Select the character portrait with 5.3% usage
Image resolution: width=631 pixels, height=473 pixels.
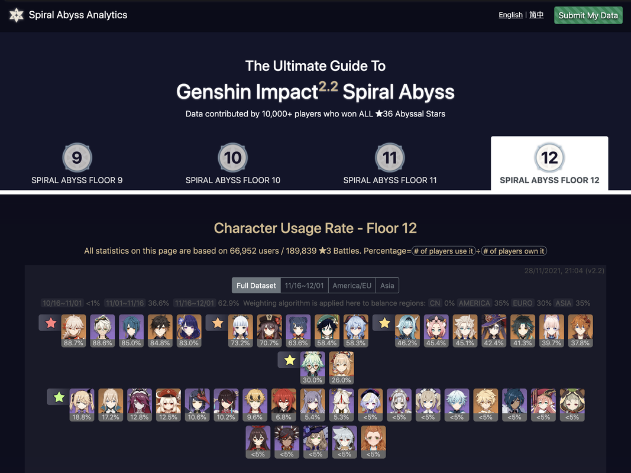341,404
